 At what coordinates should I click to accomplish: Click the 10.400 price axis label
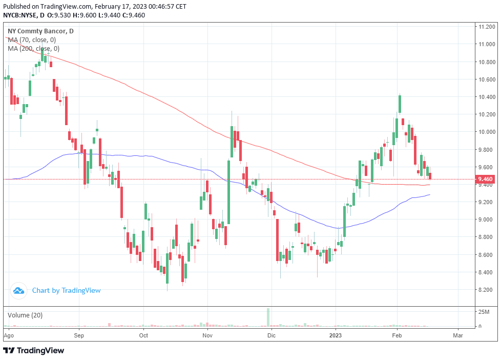tap(487, 97)
